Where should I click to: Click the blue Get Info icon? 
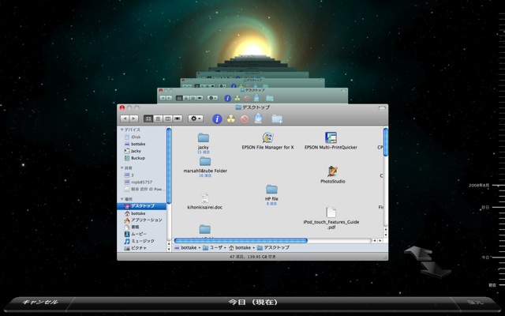tap(217, 119)
